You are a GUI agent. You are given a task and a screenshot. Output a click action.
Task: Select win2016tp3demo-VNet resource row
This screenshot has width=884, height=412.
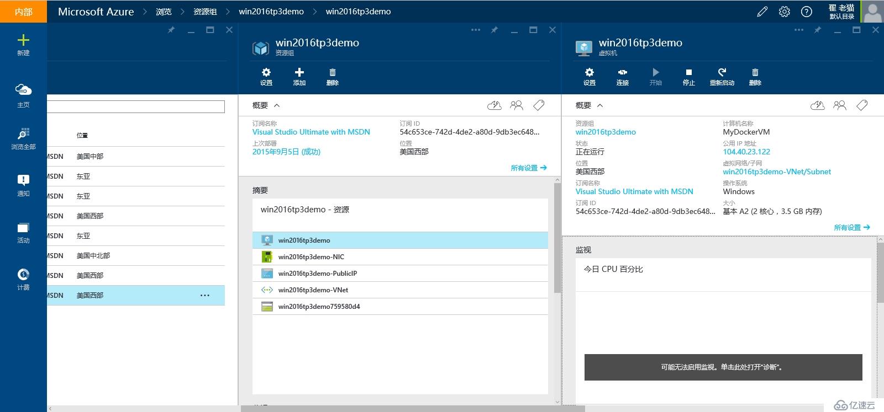tap(400, 290)
